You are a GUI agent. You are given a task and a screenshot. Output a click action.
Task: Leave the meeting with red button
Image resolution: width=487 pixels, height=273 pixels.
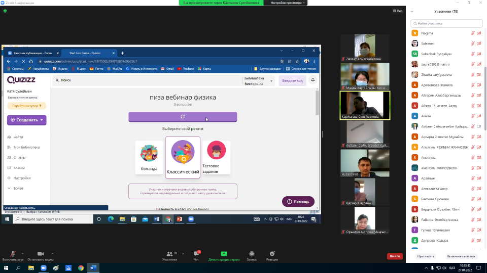point(395,256)
